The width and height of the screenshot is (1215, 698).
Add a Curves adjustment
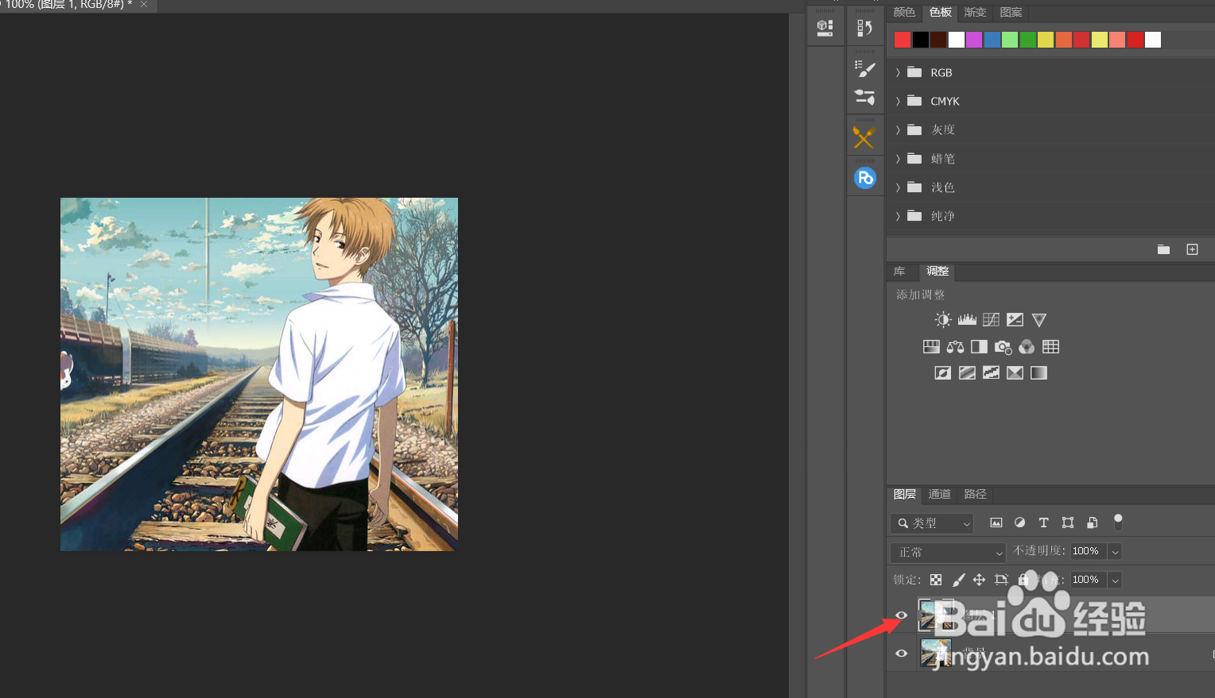click(x=991, y=320)
